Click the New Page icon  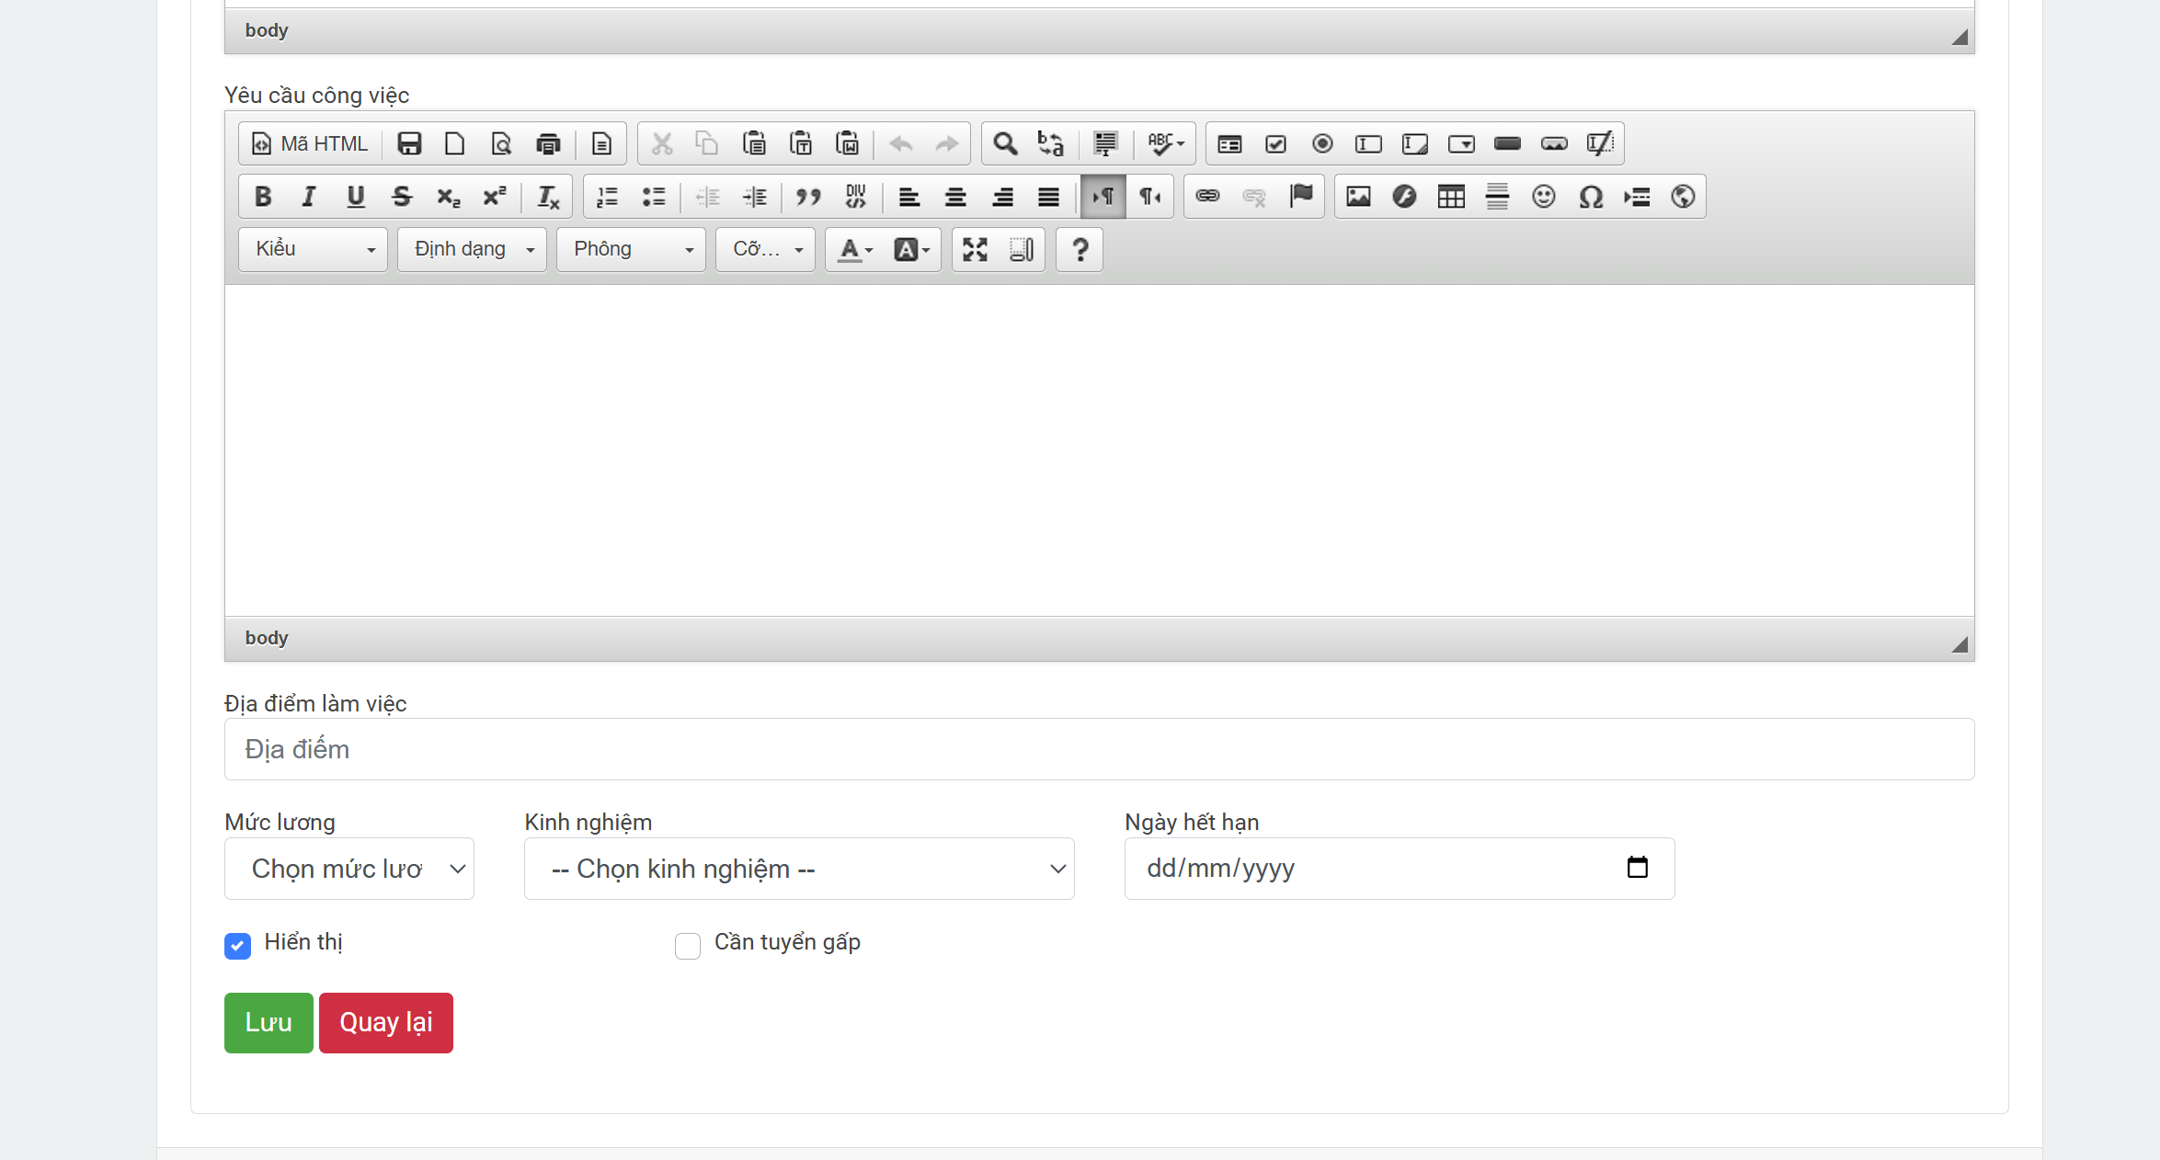pos(454,144)
